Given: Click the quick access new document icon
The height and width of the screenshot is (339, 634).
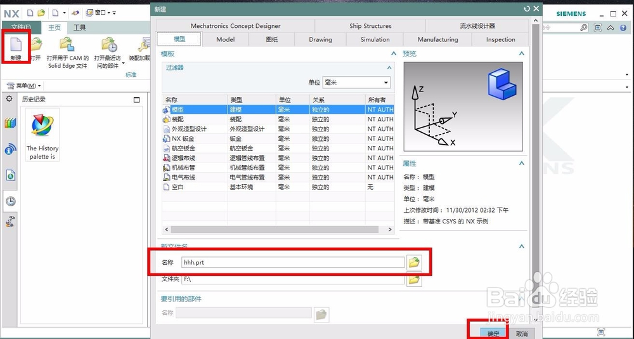Looking at the screenshot, I should (30, 13).
